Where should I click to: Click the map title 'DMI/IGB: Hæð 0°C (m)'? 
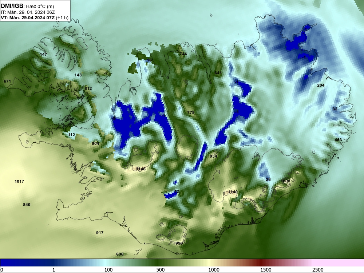27,6
